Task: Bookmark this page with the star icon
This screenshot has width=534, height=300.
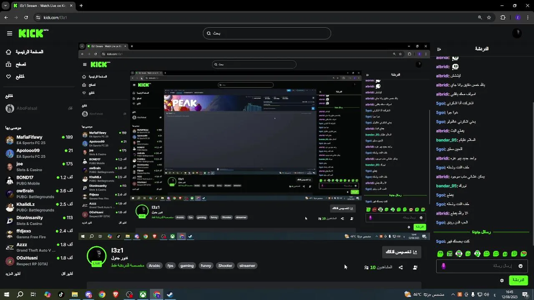Action: (489, 17)
